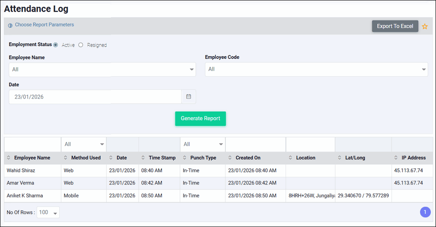
Task: Click the Generate Report button
Action: [x=201, y=119]
